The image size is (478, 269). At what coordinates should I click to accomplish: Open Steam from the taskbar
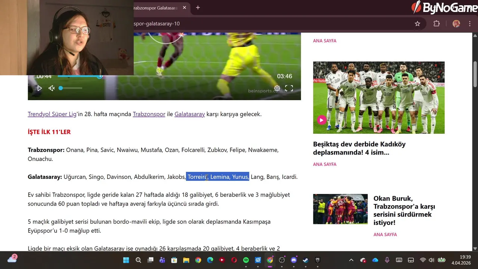(305, 260)
